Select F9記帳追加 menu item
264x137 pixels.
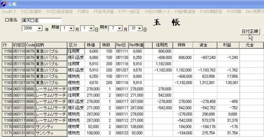point(185,12)
